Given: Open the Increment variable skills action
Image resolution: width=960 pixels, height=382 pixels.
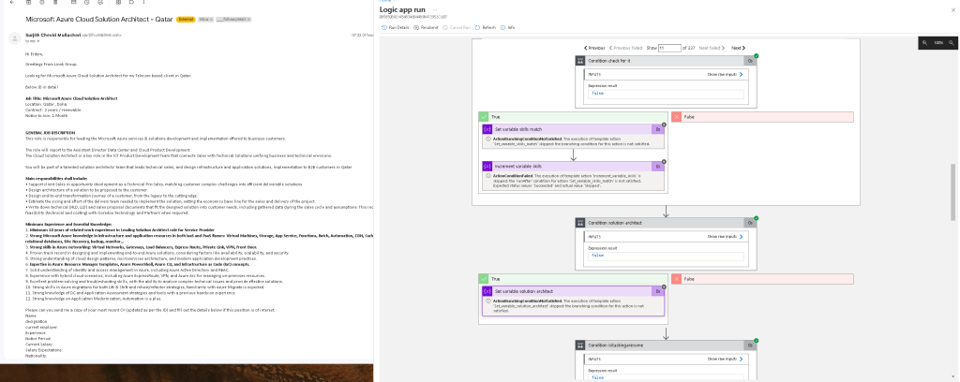Looking at the screenshot, I should tap(573, 167).
